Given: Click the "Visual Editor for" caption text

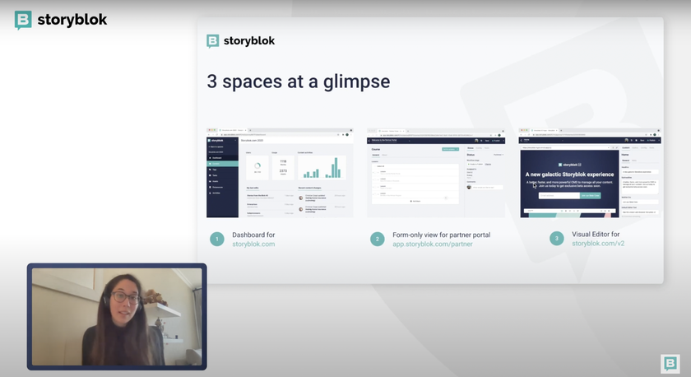Looking at the screenshot, I should coord(596,234).
